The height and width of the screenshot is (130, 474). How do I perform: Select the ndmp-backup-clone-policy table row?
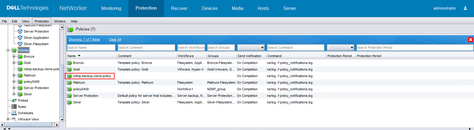pyautogui.click(x=270, y=76)
